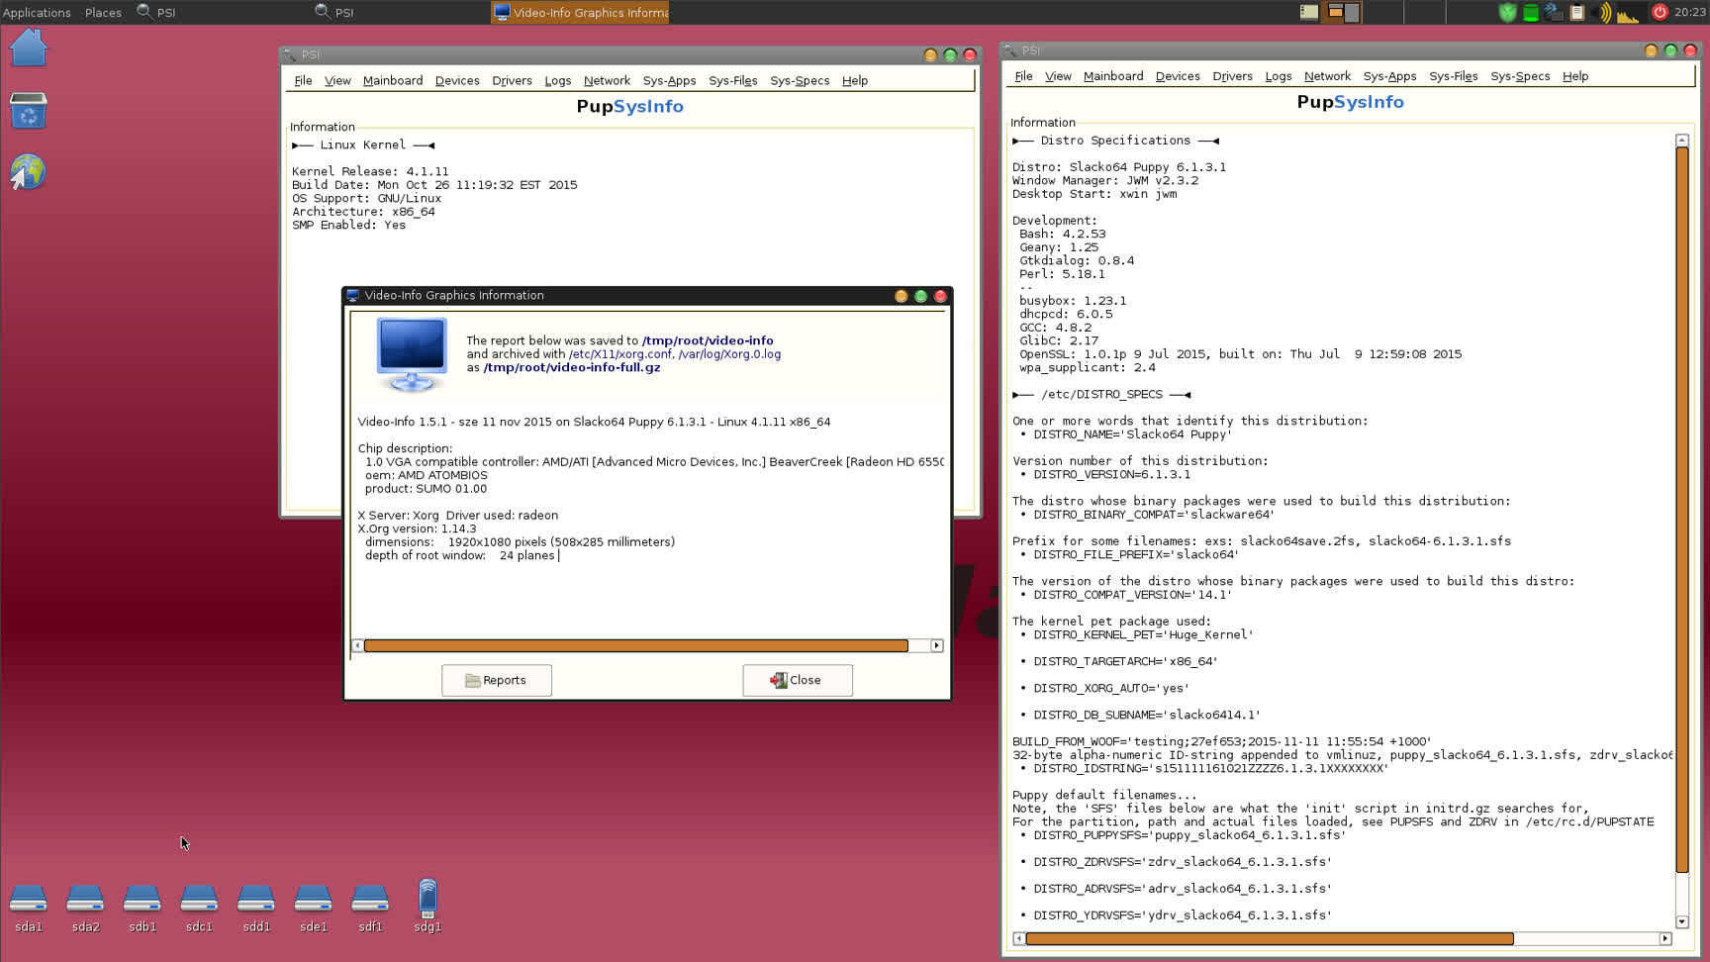The width and height of the screenshot is (1710, 962).
Task: Open the sdb1 drive icon
Action: coord(142,899)
